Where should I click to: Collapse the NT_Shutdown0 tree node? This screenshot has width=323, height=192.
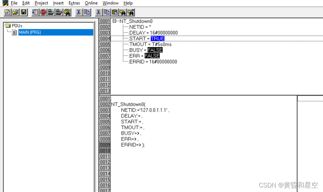[114, 21]
